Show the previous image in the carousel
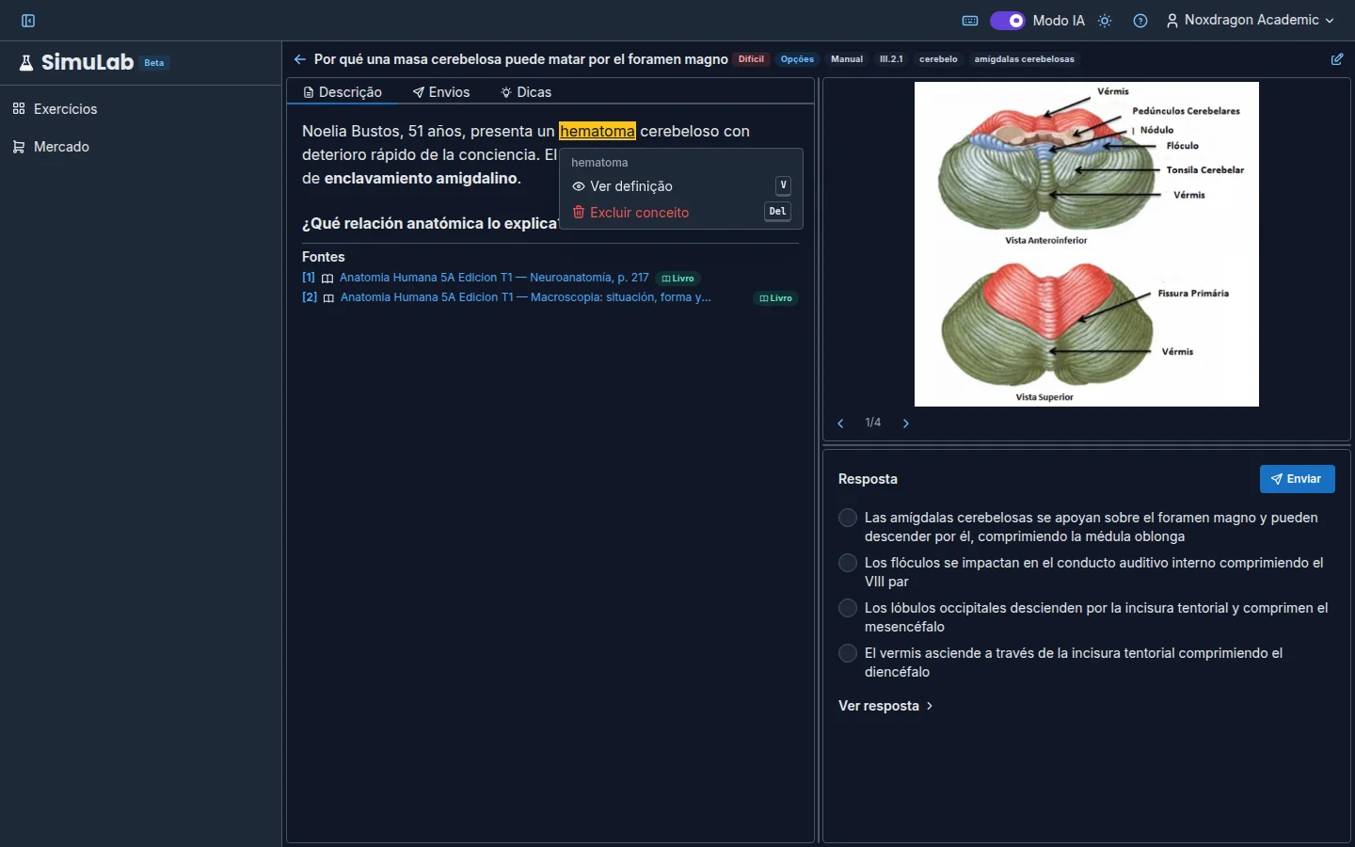Image resolution: width=1355 pixels, height=847 pixels. [840, 423]
